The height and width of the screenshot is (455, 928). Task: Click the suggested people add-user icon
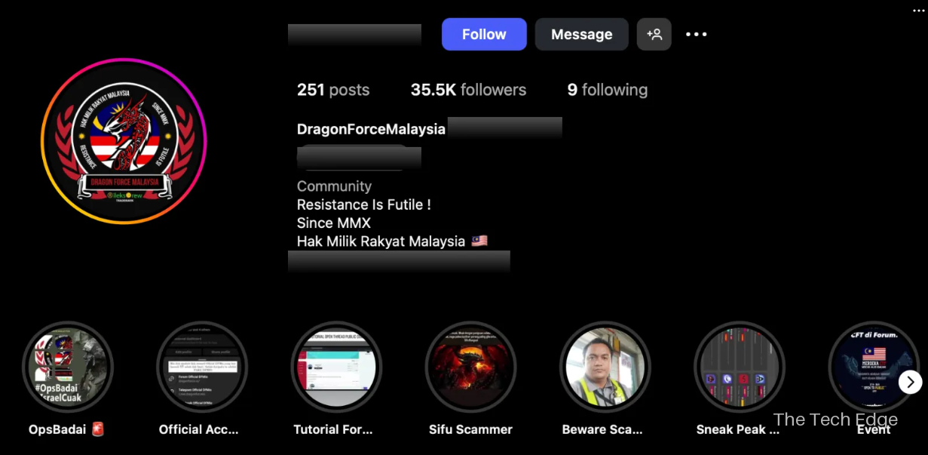tap(654, 35)
